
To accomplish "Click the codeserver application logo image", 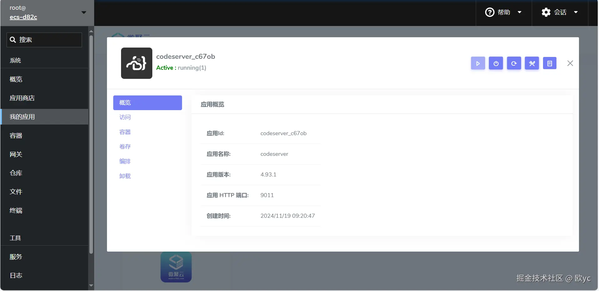I will (136, 63).
